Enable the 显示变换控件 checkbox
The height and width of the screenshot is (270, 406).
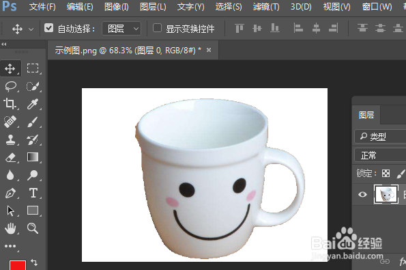pyautogui.click(x=157, y=28)
